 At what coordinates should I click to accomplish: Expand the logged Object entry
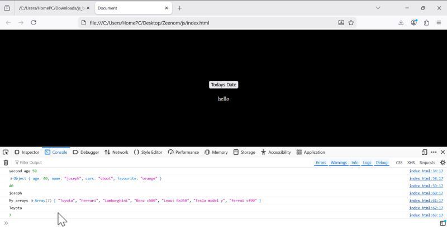(11, 178)
